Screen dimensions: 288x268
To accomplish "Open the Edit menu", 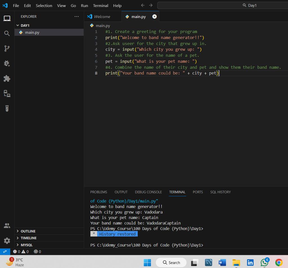I will [27, 6].
